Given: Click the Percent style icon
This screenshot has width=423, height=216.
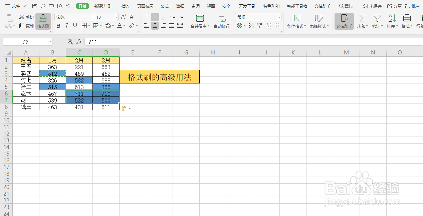Looking at the screenshot, I should pos(251,26).
